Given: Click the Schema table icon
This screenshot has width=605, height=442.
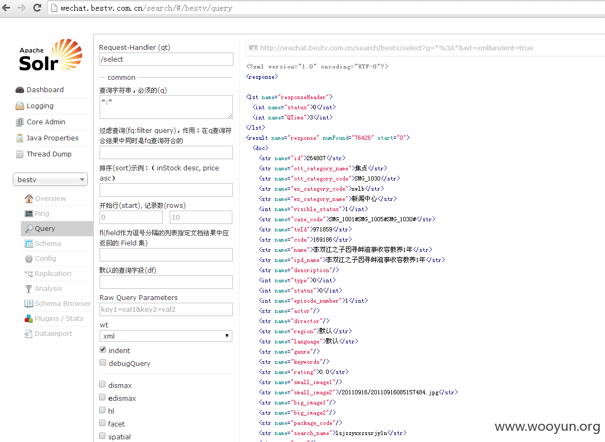Looking at the screenshot, I should click(29, 244).
